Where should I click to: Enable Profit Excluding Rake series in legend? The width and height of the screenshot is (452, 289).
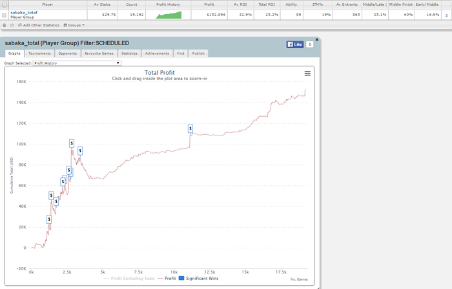point(129,278)
